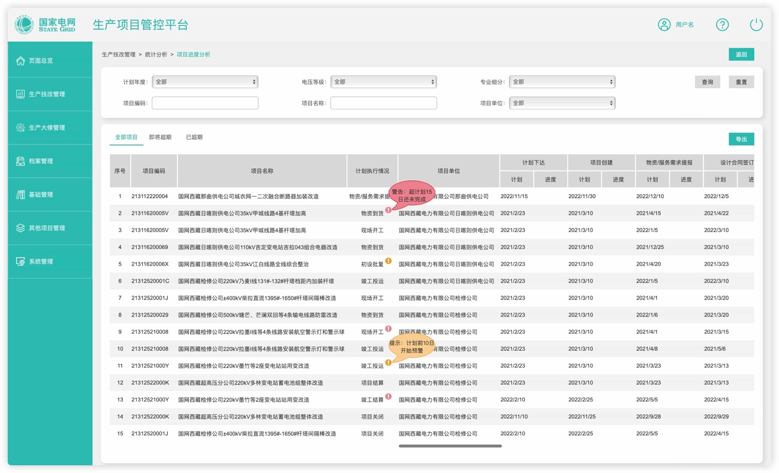
Task: Click orange alert icon on row 11 竣工投运
Action: click(389, 362)
